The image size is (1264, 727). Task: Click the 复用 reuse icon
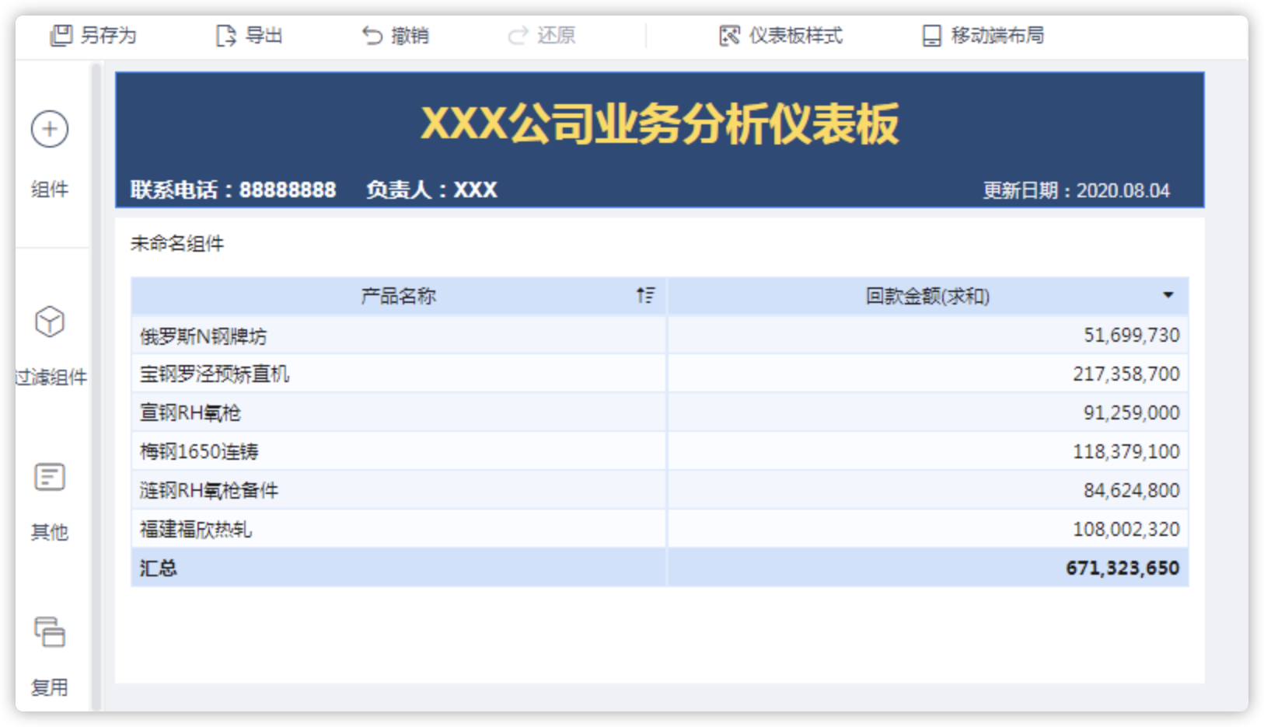50,632
